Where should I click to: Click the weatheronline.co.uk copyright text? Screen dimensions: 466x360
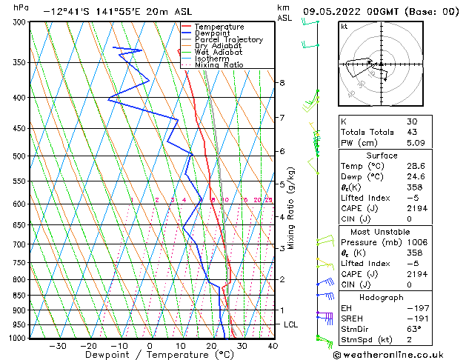(x=388, y=355)
